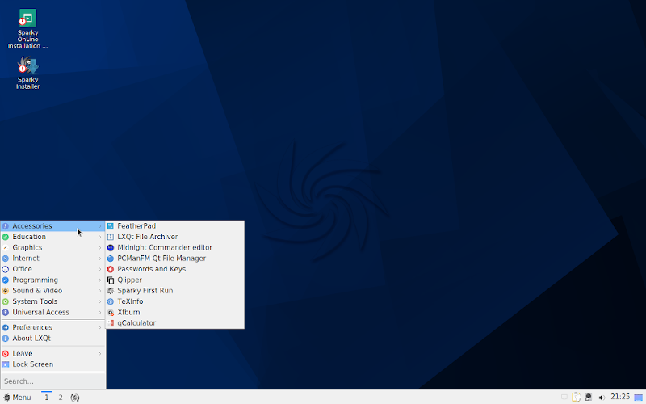Click the blue show desktop icon
Image resolution: width=646 pixels, height=404 pixels.
(638, 398)
